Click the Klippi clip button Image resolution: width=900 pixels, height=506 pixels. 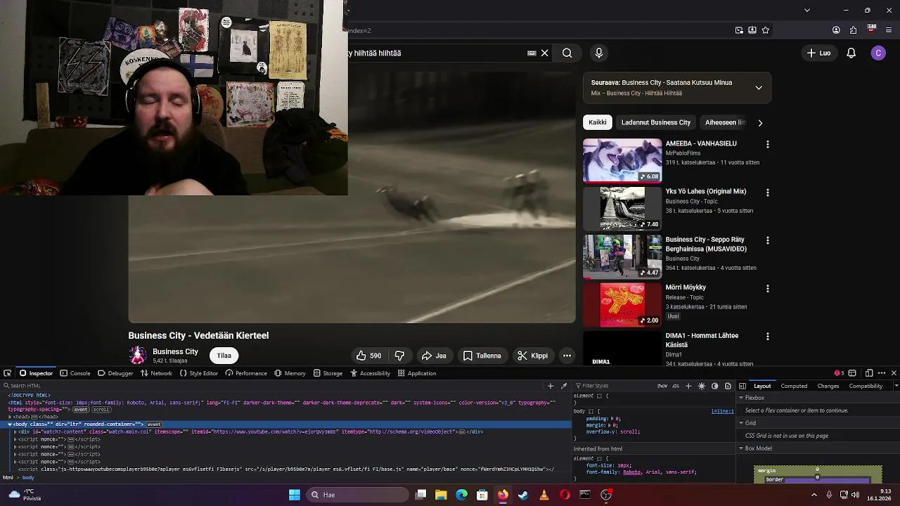[x=532, y=356]
